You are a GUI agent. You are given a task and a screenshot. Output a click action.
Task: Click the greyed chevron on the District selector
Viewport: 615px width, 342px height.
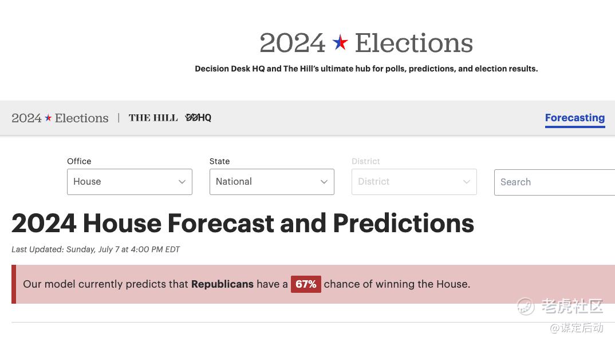pos(466,182)
